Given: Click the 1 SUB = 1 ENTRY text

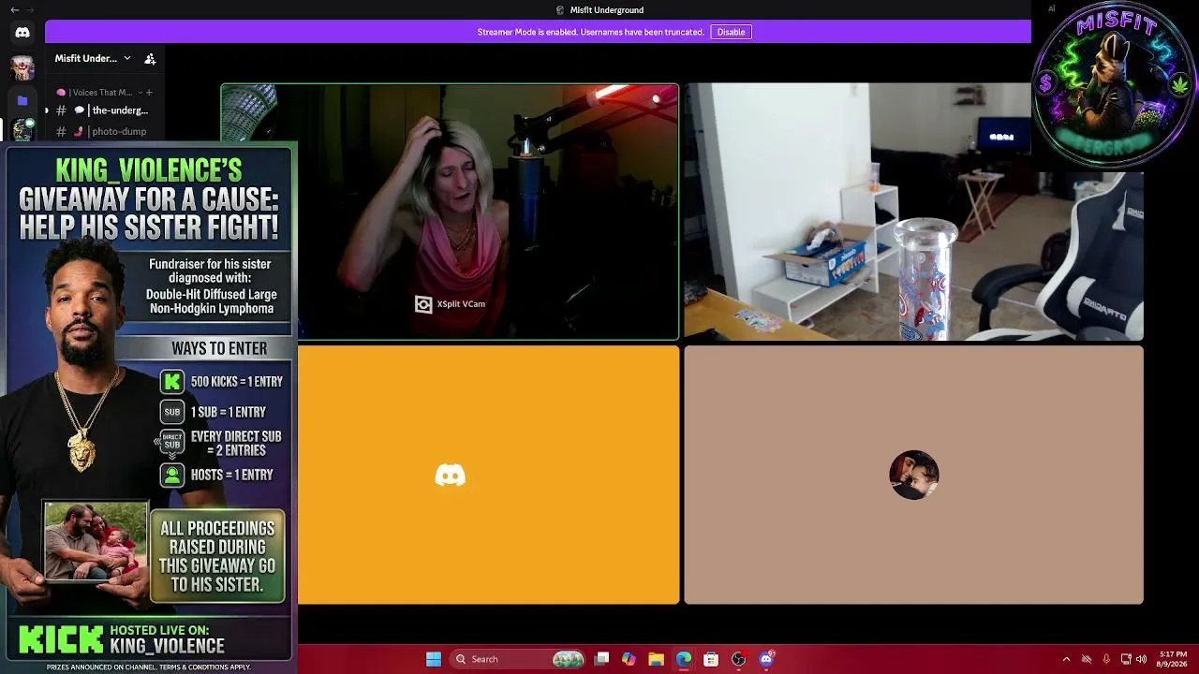Looking at the screenshot, I should pos(229,412).
